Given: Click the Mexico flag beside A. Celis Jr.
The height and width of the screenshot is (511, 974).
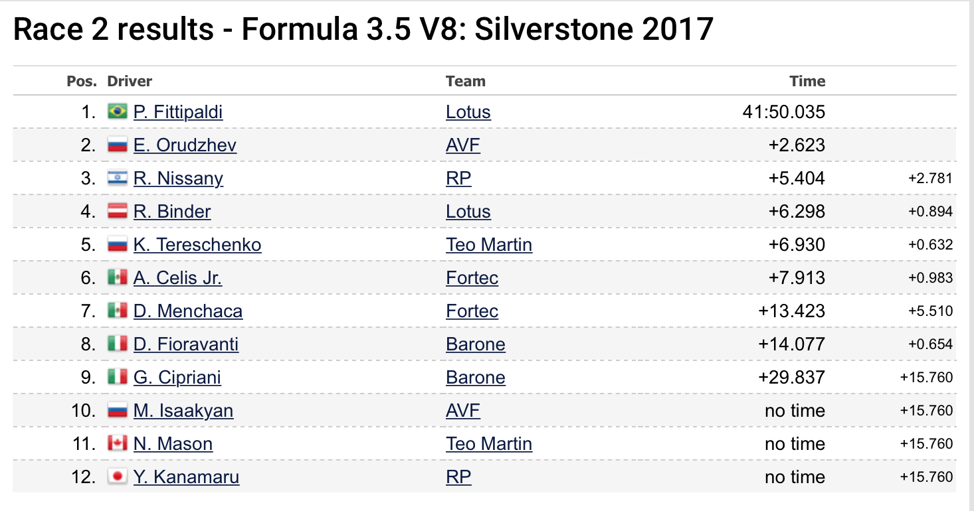Looking at the screenshot, I should pos(118,277).
